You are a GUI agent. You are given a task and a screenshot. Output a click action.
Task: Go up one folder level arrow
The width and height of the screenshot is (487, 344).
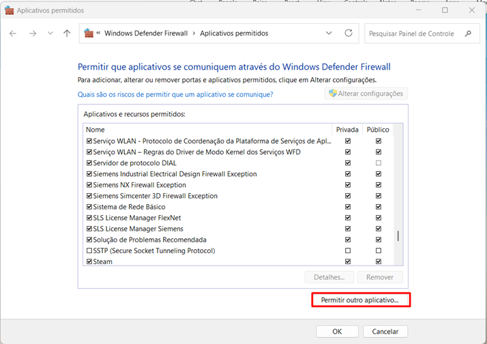[66, 33]
